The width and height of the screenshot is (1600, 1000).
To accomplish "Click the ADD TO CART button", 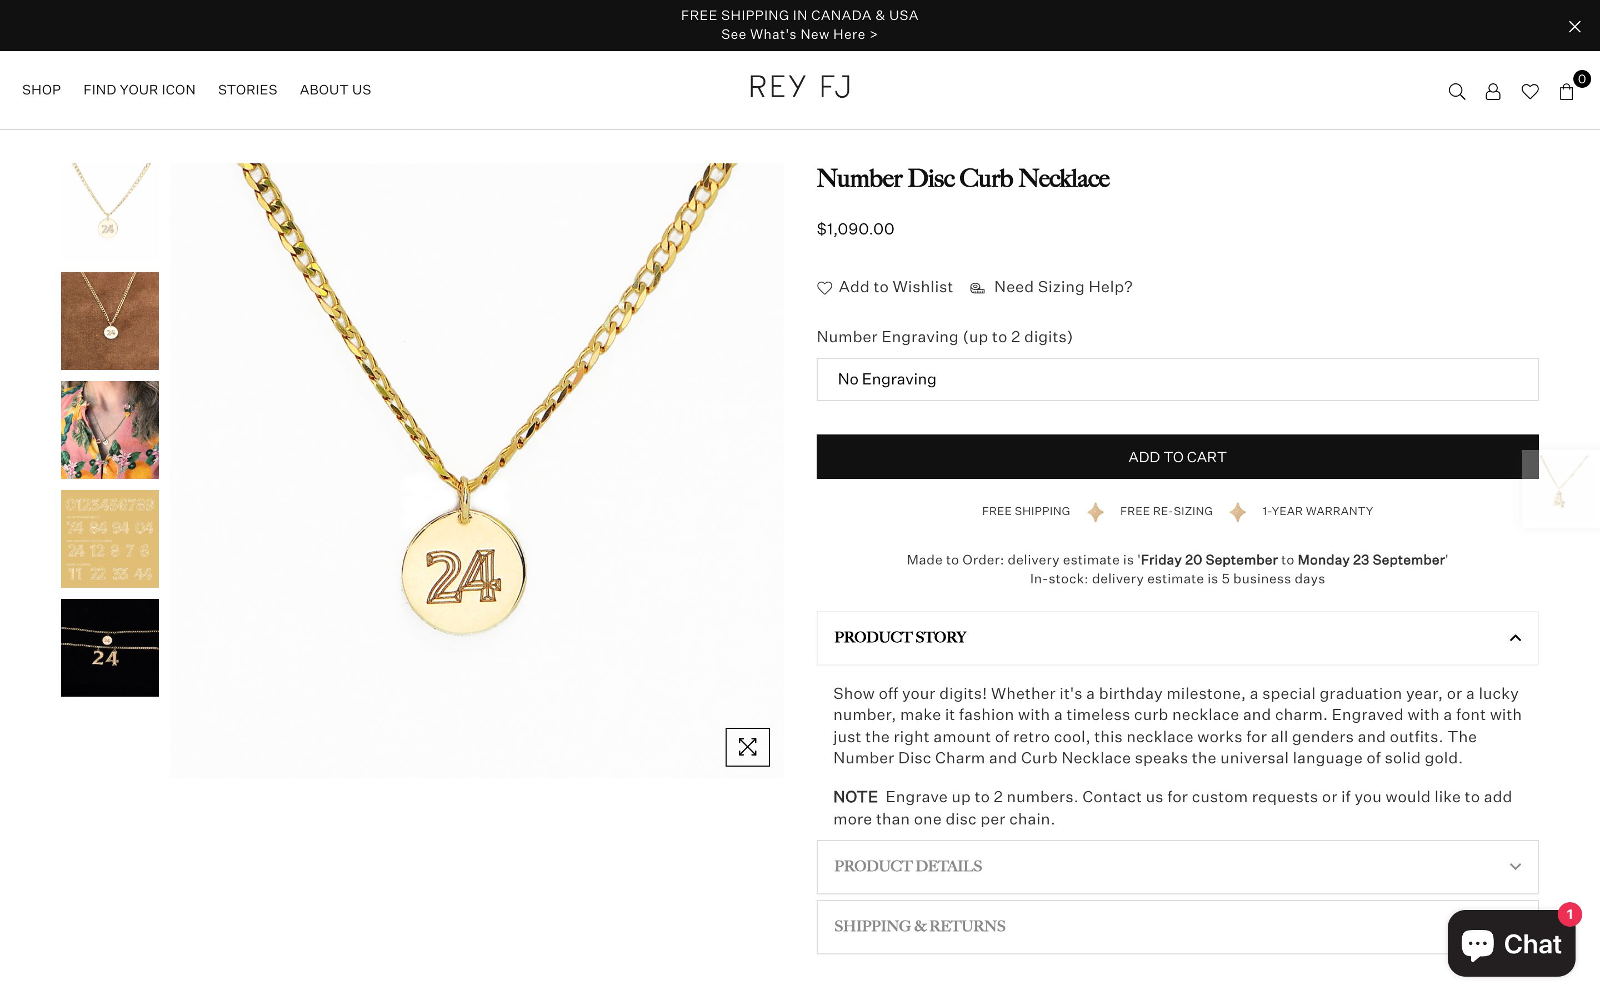I will 1177,456.
